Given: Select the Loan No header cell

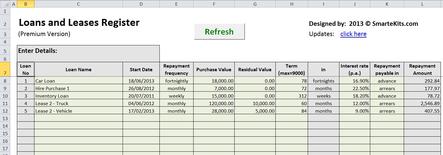Looking at the screenshot, I should point(26,70).
